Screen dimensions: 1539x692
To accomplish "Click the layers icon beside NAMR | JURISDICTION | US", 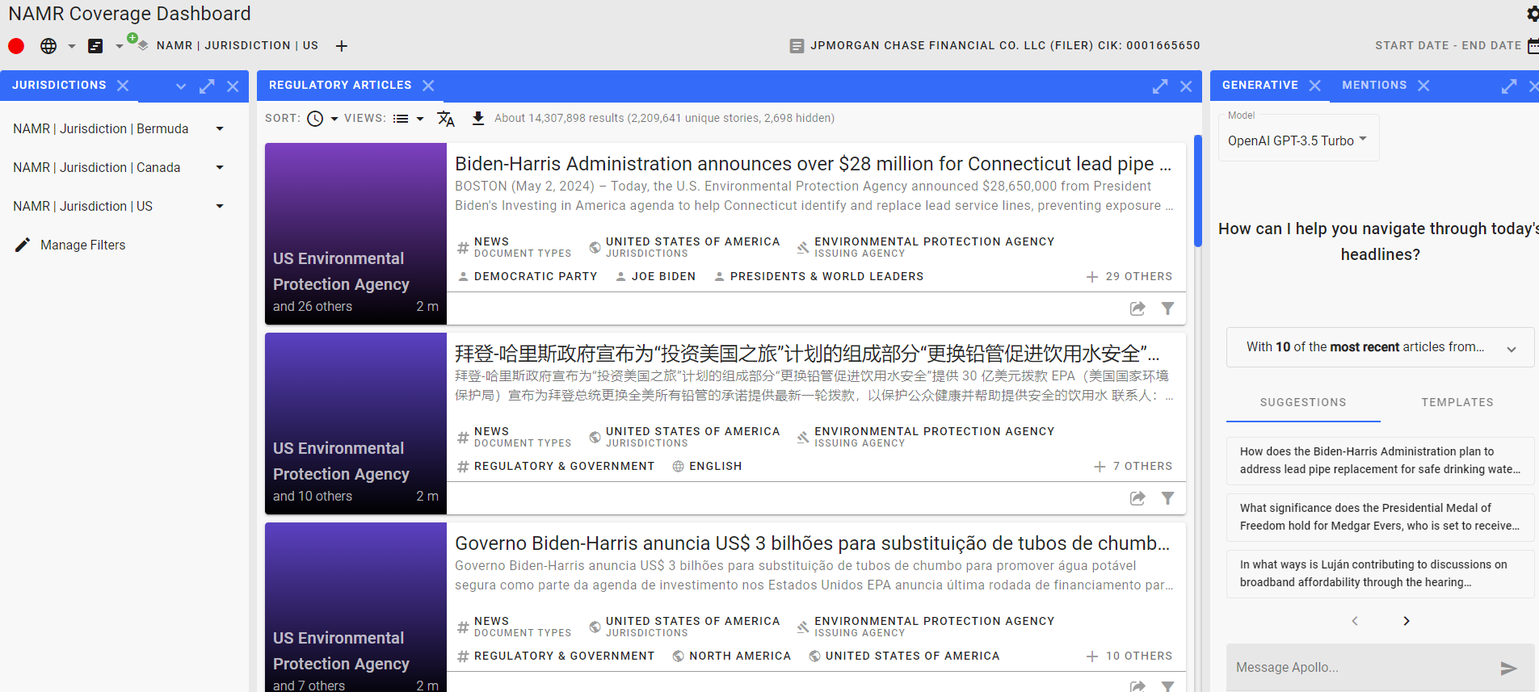I will [x=142, y=46].
